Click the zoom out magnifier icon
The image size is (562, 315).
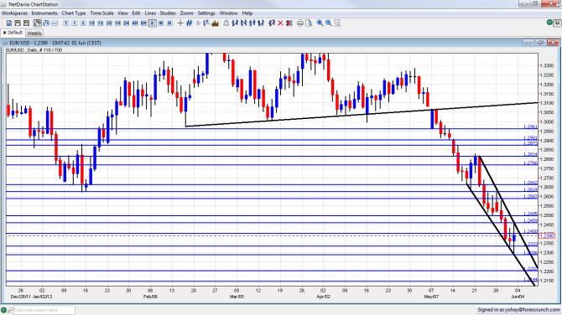328,23
